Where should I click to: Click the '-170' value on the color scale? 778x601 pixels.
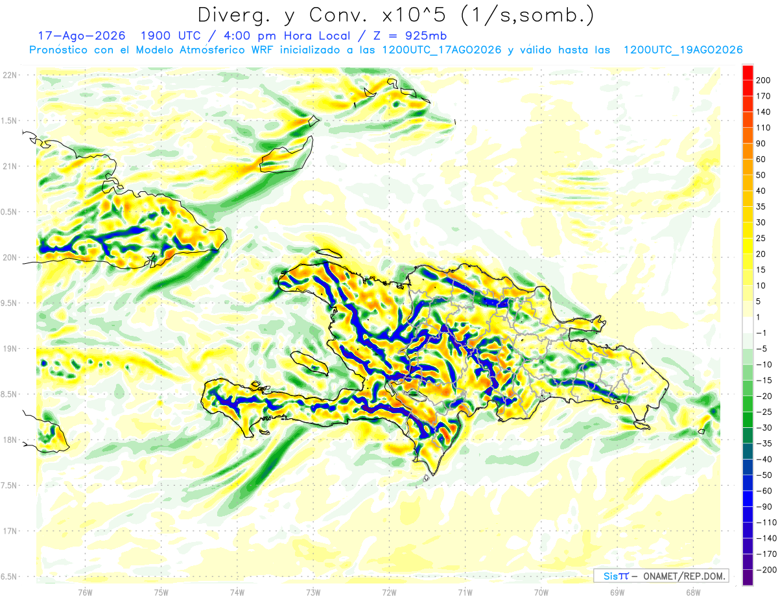pos(766,554)
